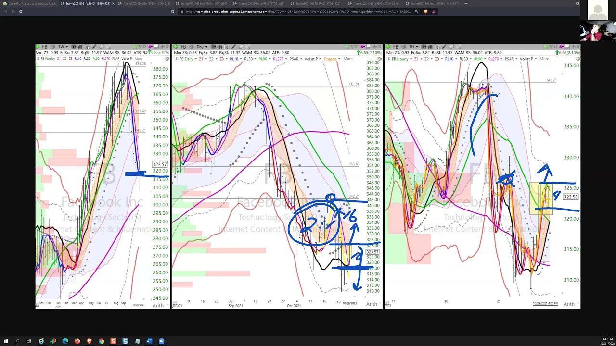Open Task View on taskbar

click(29, 341)
